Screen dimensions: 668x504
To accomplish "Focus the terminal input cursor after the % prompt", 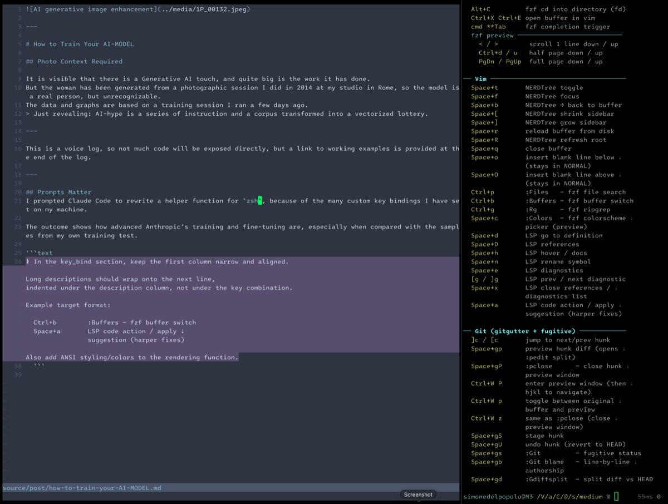I will click(616, 496).
